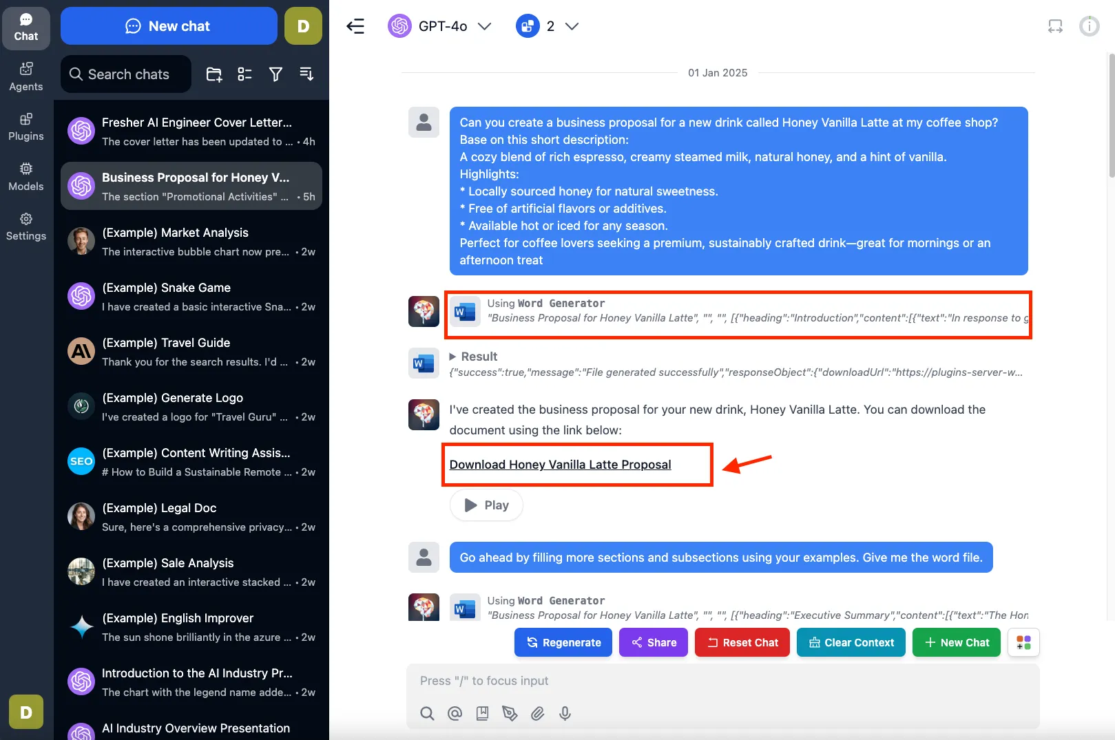Click the search icon under input
This screenshot has width=1115, height=740.
pos(427,713)
